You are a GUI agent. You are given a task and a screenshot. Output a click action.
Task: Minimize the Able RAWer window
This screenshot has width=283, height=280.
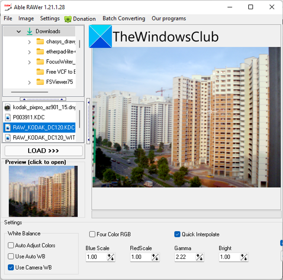[x=230, y=7]
